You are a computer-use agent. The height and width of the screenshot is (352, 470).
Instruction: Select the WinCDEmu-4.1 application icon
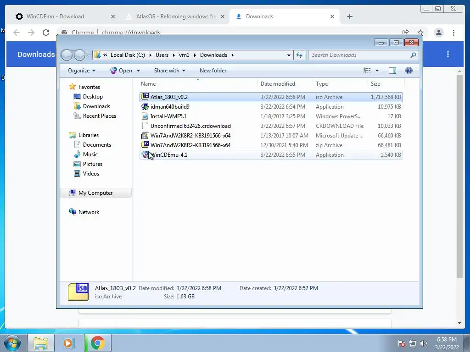pos(145,155)
